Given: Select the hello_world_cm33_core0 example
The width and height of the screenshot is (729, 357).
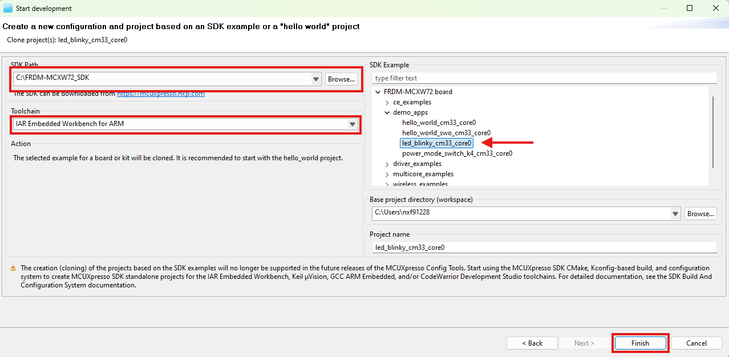Looking at the screenshot, I should coord(439,122).
